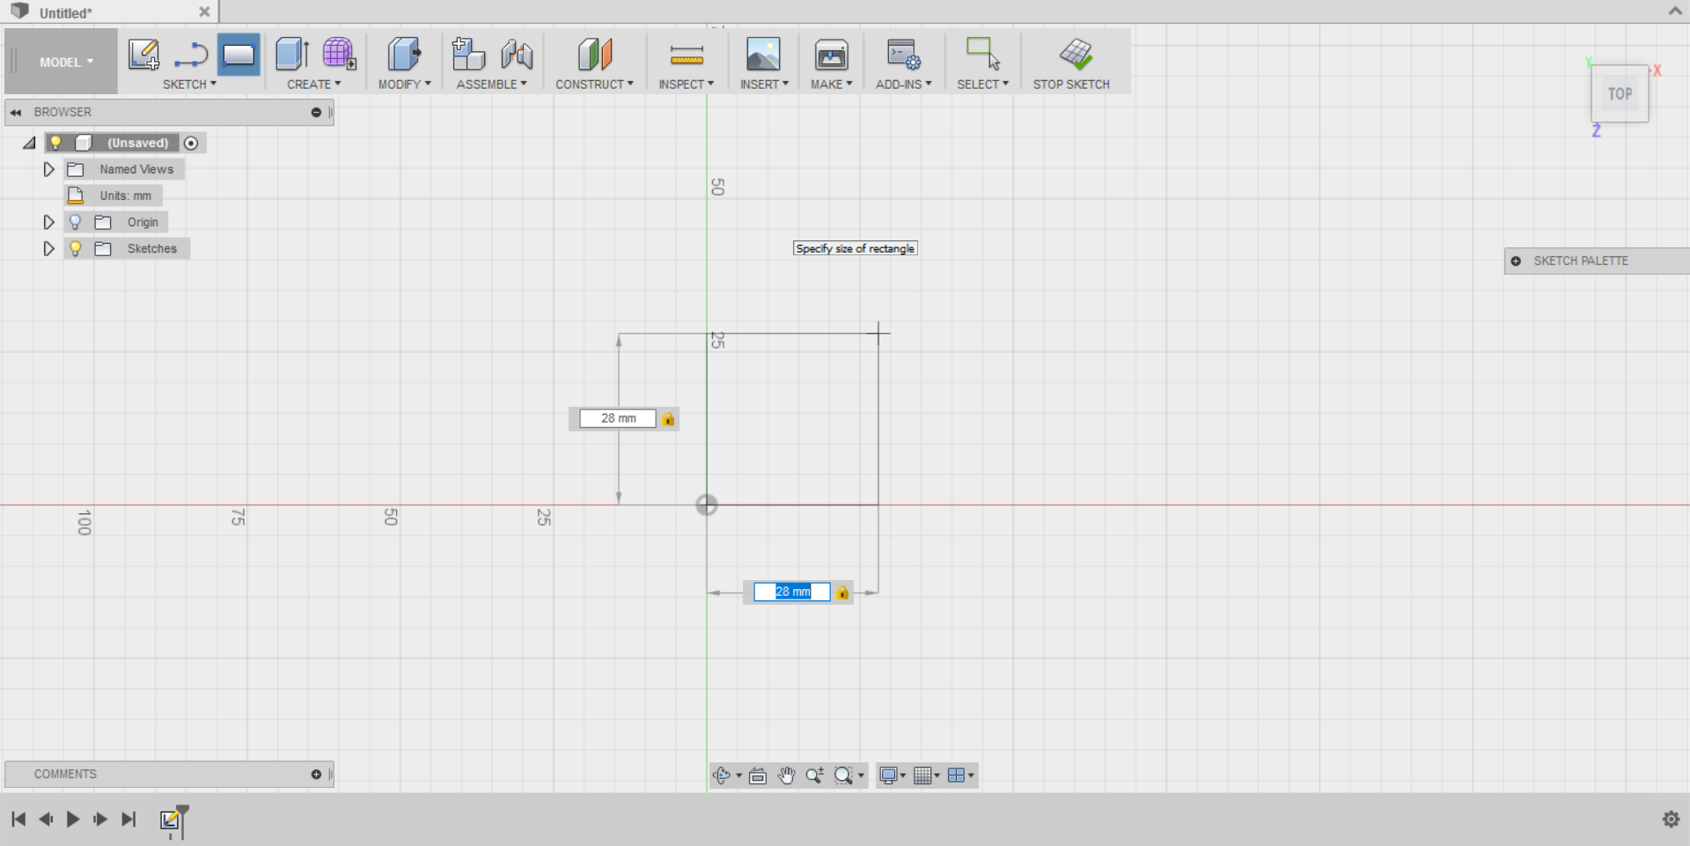
Task: Click the Press Pull icon in Modify
Action: click(404, 54)
